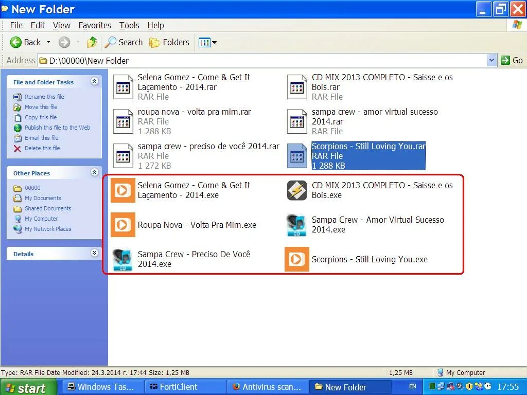Select Sampa Crew Amor Virtual Sucesso .exe icon
This screenshot has width=527, height=395.
point(296,225)
